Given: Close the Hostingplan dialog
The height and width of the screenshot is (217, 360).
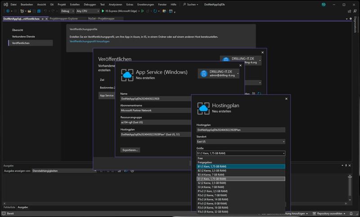Looking at the screenshot, I should tap(286, 99).
